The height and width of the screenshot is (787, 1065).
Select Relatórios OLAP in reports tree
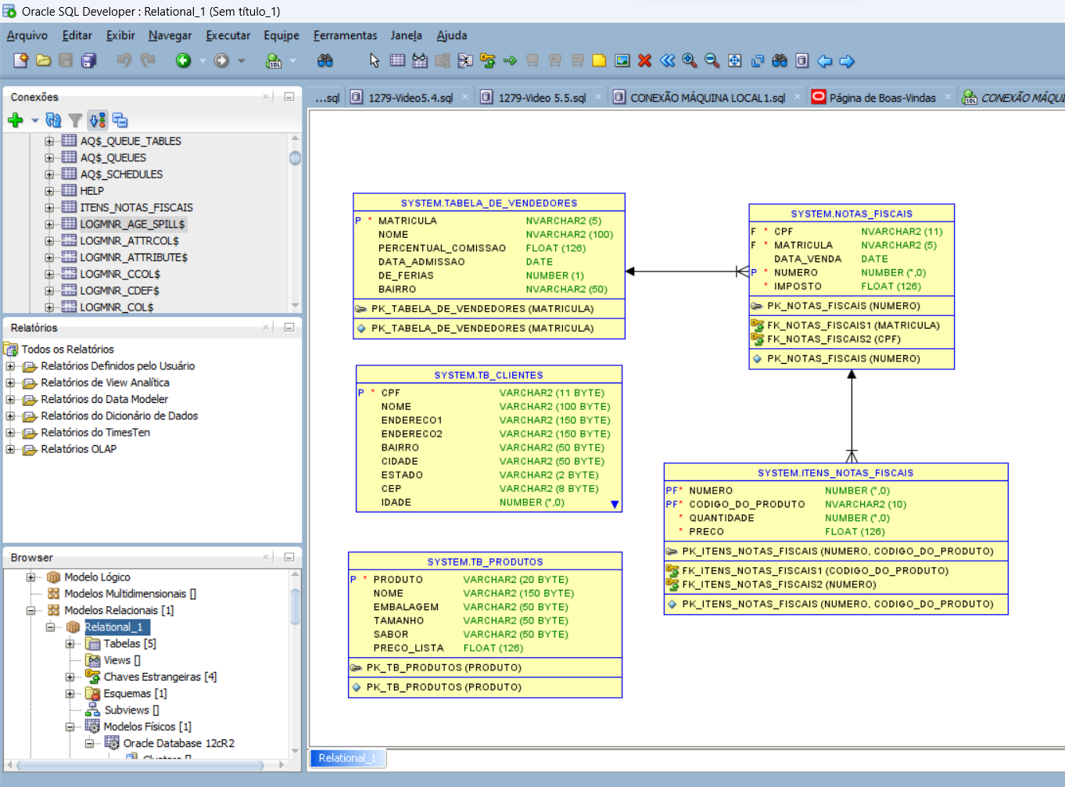(x=78, y=449)
